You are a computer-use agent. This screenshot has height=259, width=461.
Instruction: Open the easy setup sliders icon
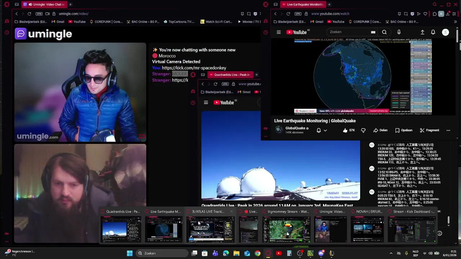pos(455,14)
